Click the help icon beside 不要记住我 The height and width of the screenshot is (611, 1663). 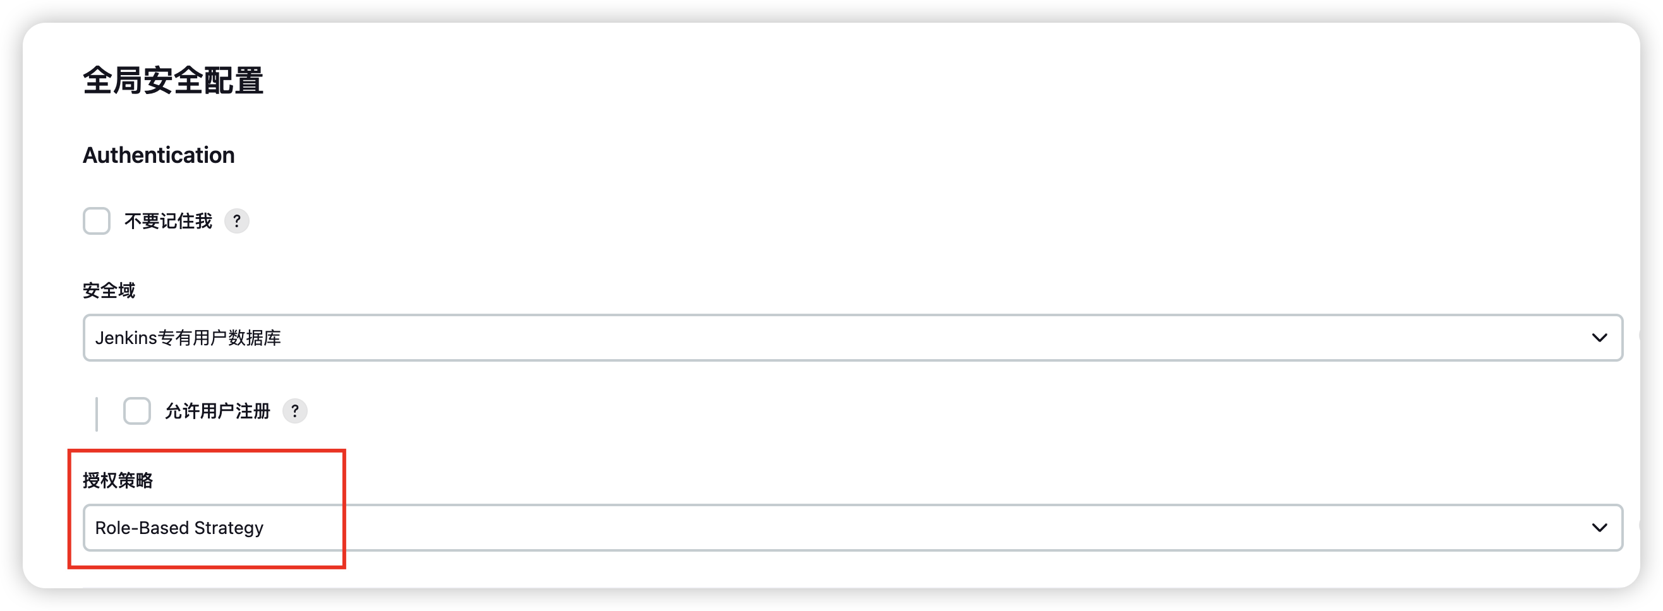(x=236, y=222)
